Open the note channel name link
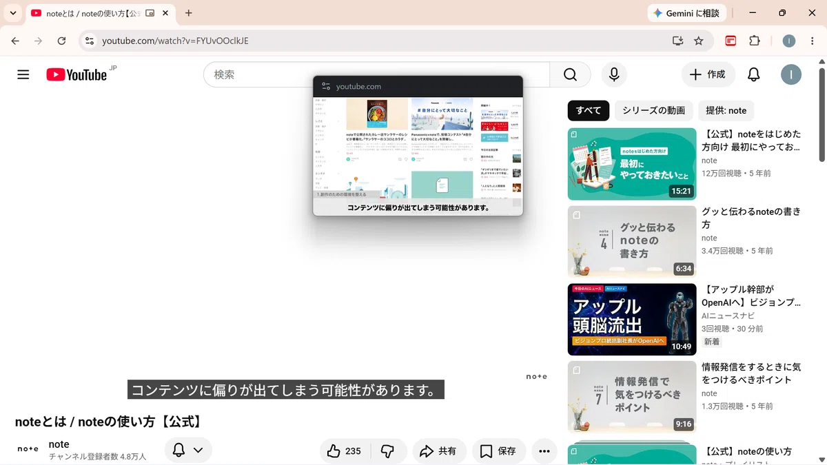827x465 pixels. pyautogui.click(x=59, y=444)
